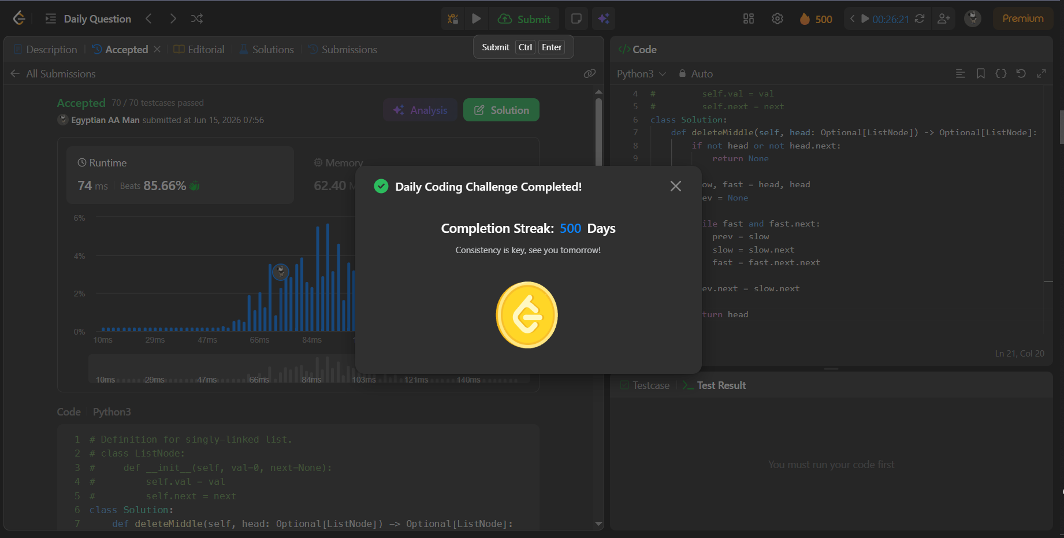Close the Daily Coding Challenge dialog
The width and height of the screenshot is (1064, 538).
pyautogui.click(x=676, y=186)
